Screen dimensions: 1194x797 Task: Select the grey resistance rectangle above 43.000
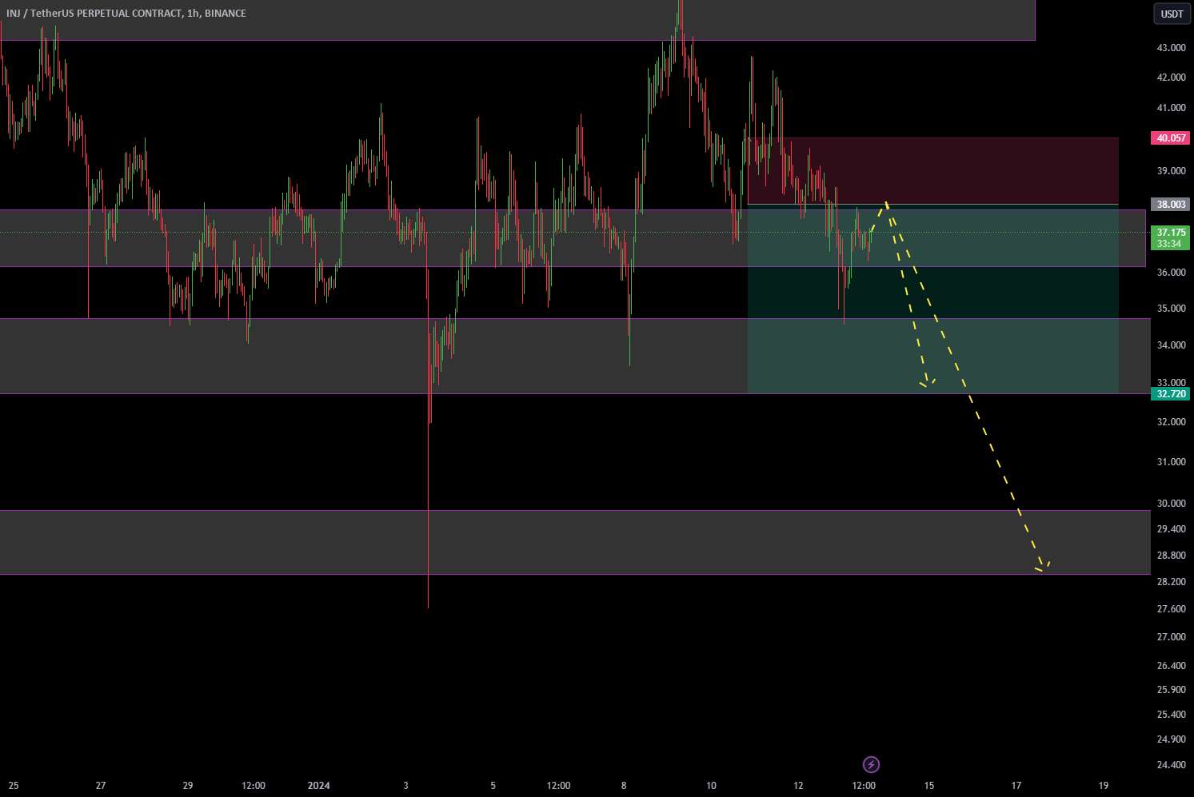(517, 20)
